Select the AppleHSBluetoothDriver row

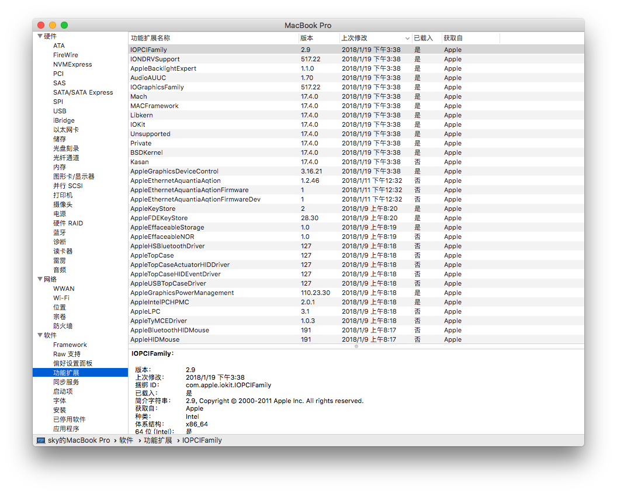pyautogui.click(x=356, y=246)
